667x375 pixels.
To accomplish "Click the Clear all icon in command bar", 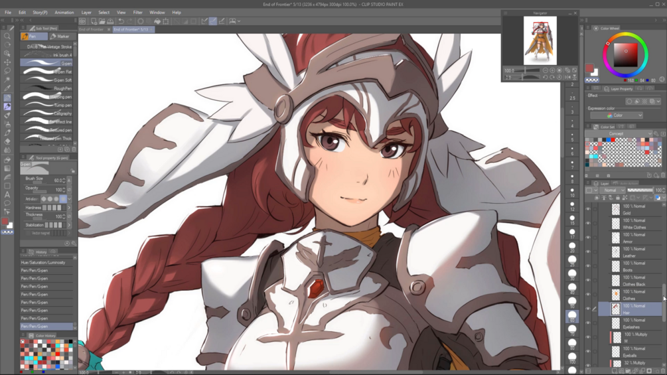I will tap(141, 21).
